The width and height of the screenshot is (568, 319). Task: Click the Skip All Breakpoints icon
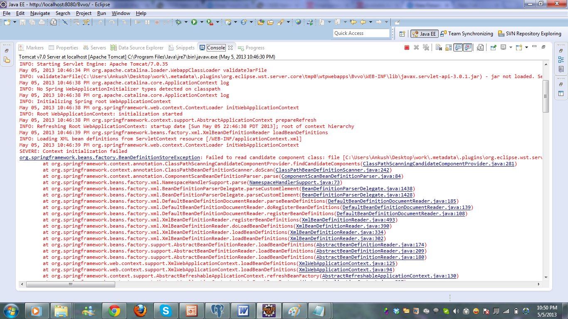[65, 22]
